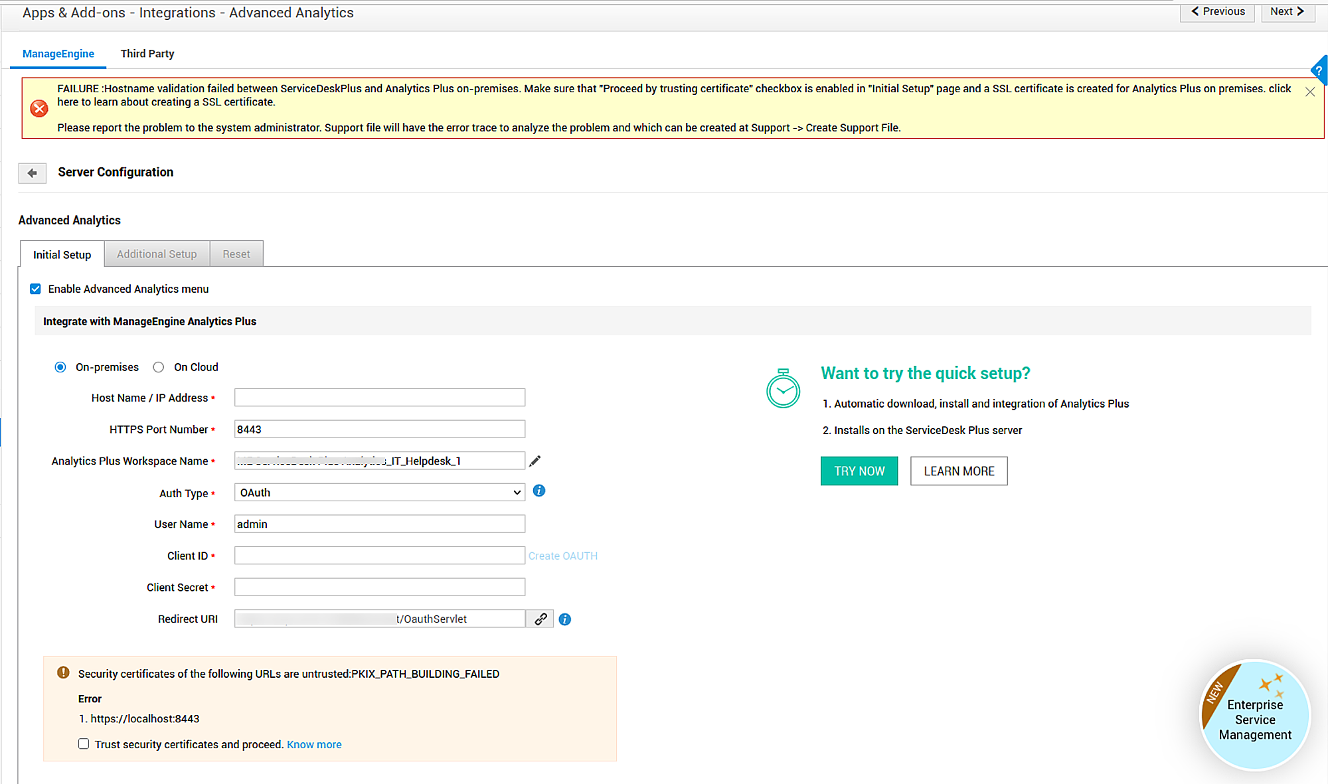
Task: Open the Enterprise Service Management badge
Action: [x=1255, y=714]
